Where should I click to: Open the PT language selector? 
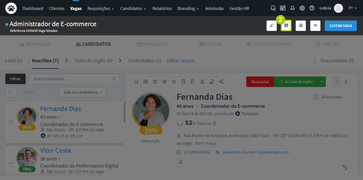point(353,8)
